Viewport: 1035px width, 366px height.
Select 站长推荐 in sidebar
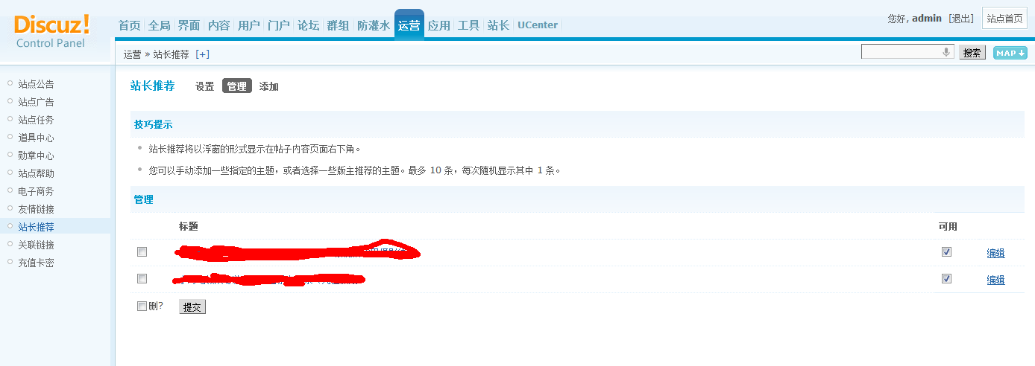(36, 227)
